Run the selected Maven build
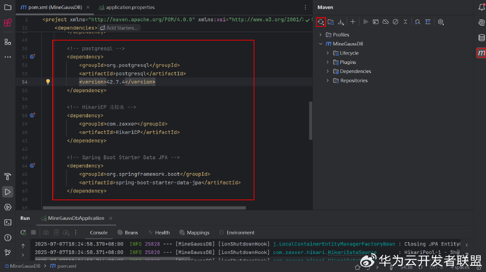This screenshot has height=272, width=486. point(366,22)
